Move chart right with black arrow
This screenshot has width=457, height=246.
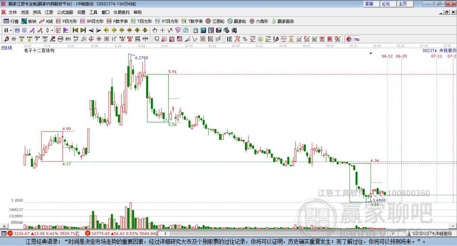(99, 30)
